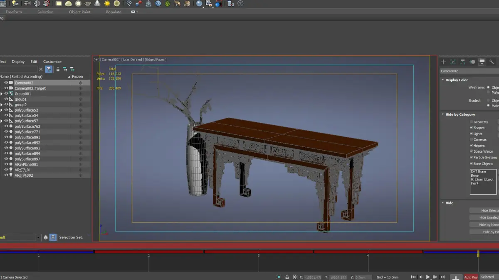Check the Cameras hide checkbox
Viewport: 499px width, 280px height.
tap(471, 139)
